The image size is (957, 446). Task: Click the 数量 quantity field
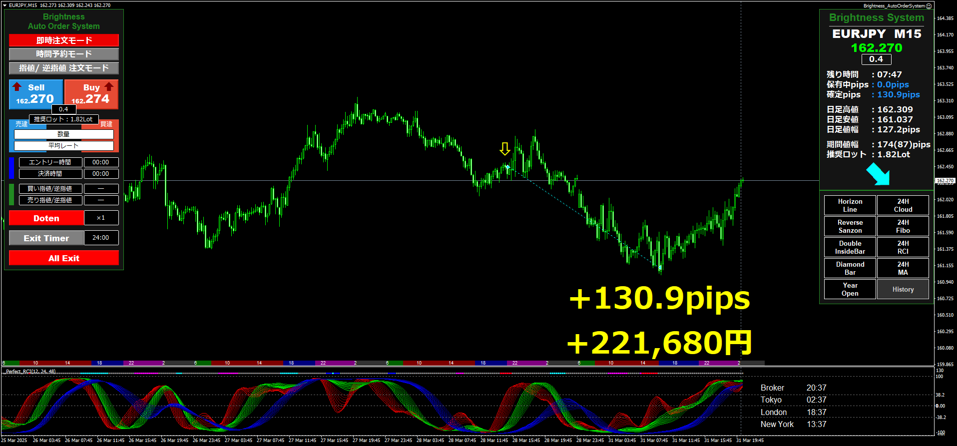tap(64, 134)
